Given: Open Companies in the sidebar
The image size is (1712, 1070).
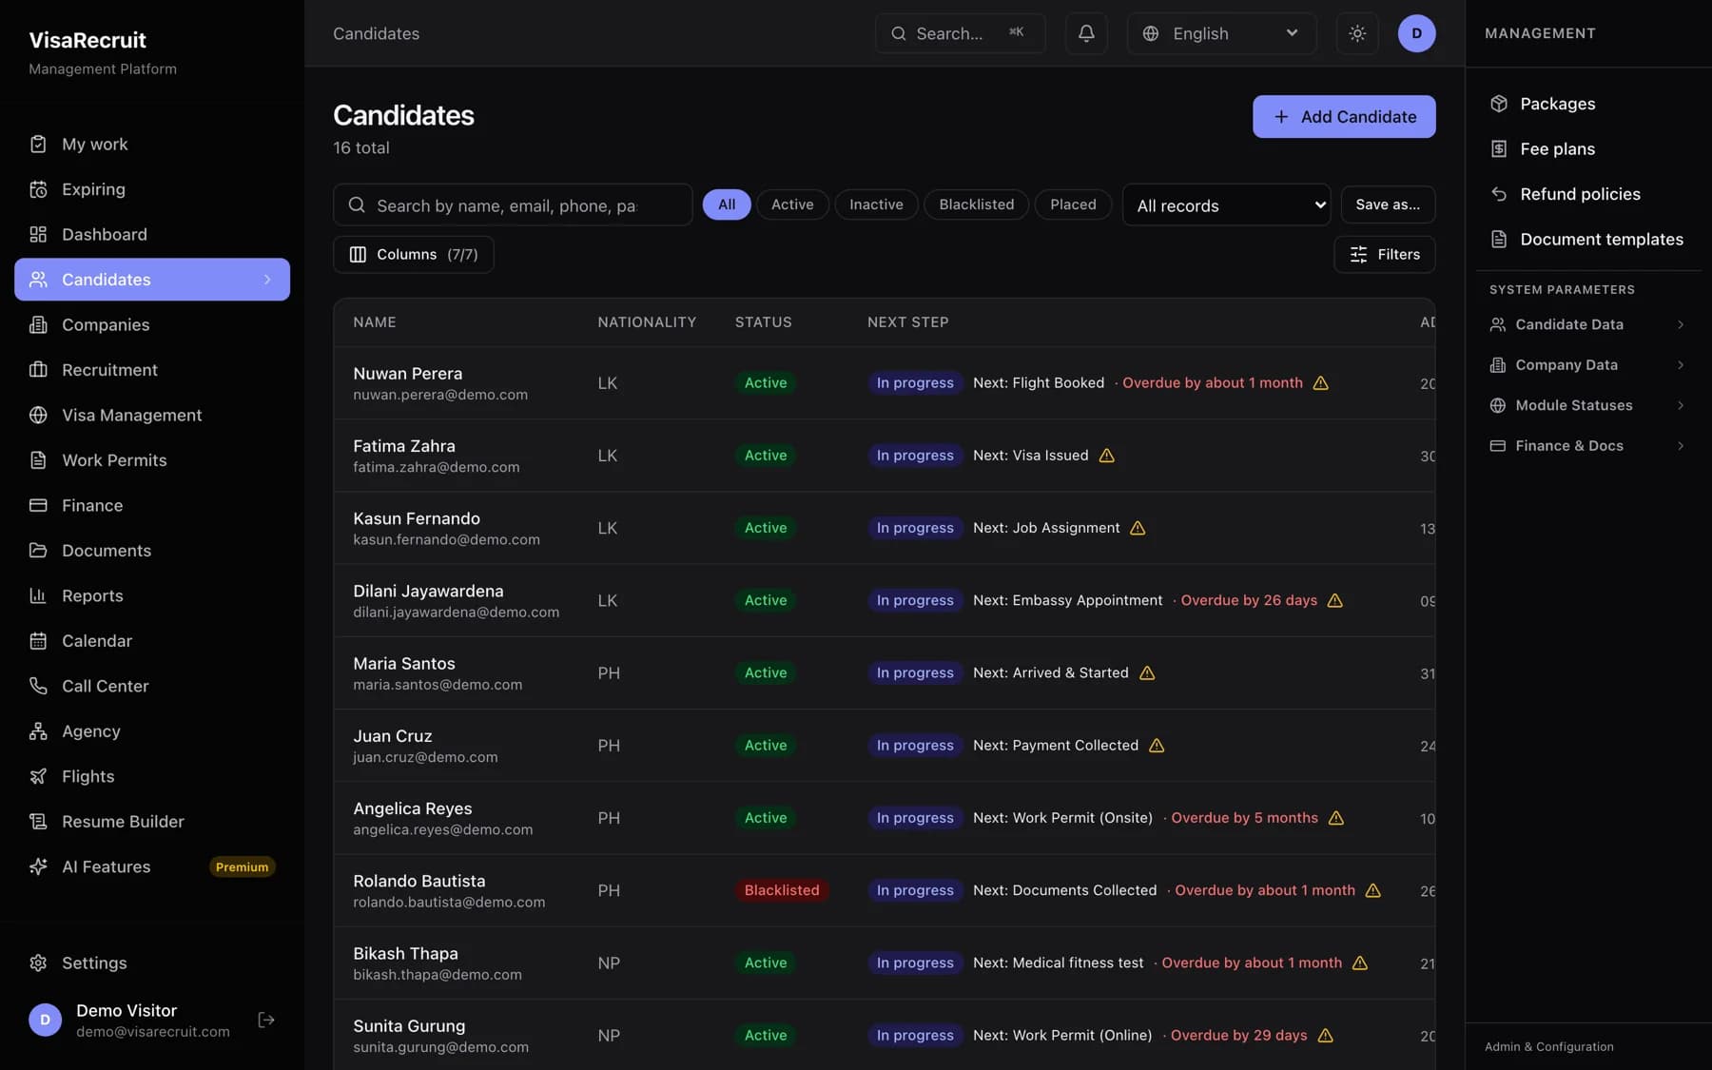Looking at the screenshot, I should 152,324.
